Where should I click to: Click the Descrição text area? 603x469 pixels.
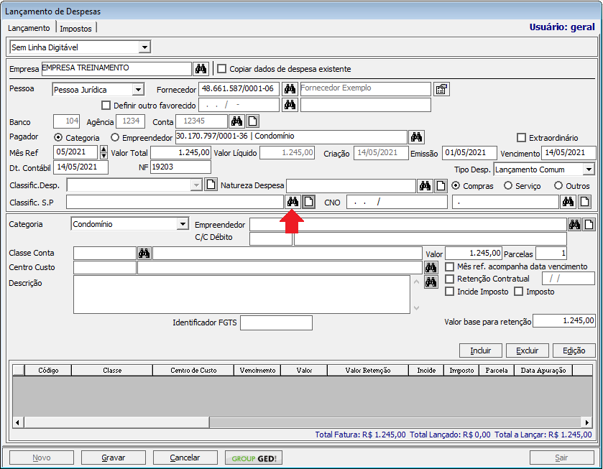241,294
